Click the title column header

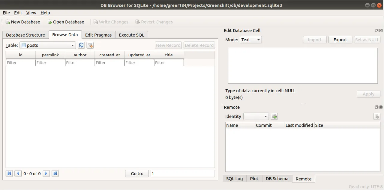[169, 55]
